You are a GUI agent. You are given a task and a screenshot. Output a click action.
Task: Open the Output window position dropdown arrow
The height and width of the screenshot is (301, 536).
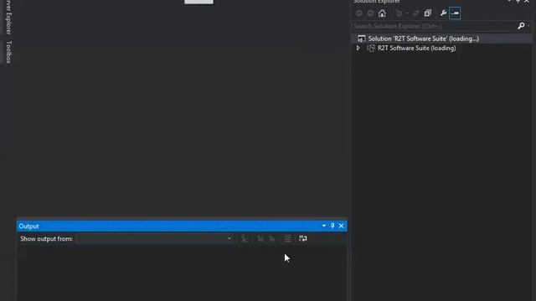pyautogui.click(x=324, y=226)
